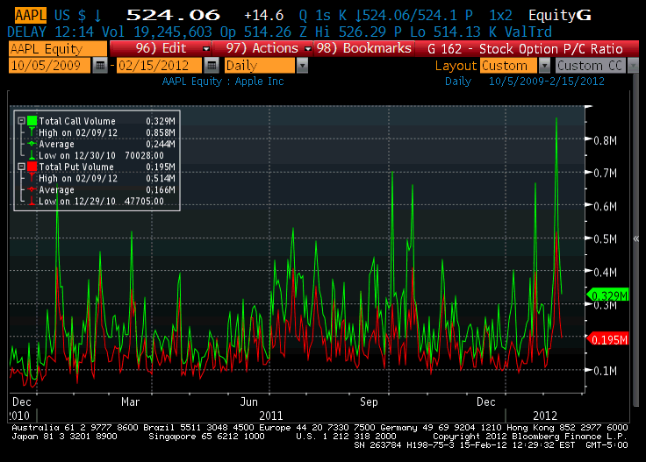Viewport: 646px width, 462px height.
Task: Click the last price 524.06
Action: click(x=173, y=15)
